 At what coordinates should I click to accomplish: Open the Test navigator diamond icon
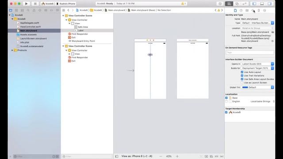tap(40, 10)
